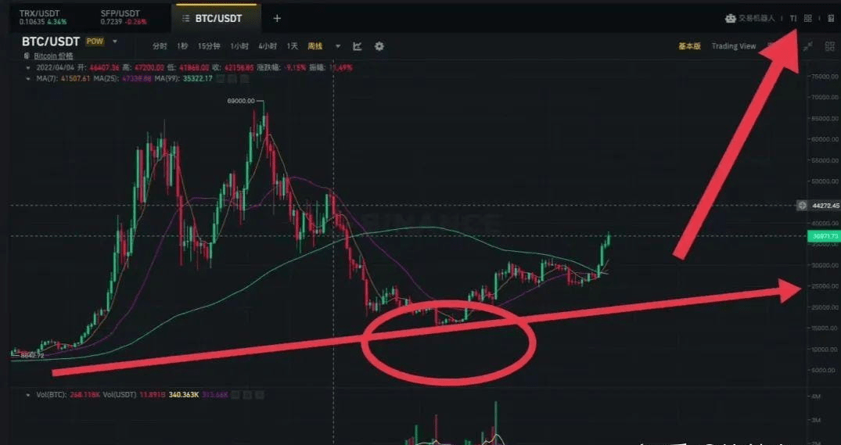Click the crosshair icon beside 44272.45 label
Viewport: 841px width, 445px height.
coord(802,206)
